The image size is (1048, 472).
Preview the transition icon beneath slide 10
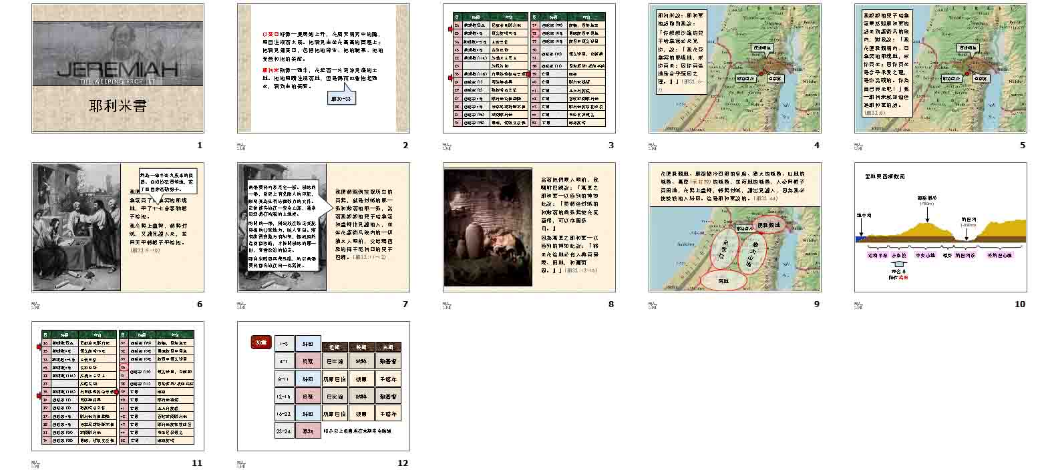coord(858,305)
